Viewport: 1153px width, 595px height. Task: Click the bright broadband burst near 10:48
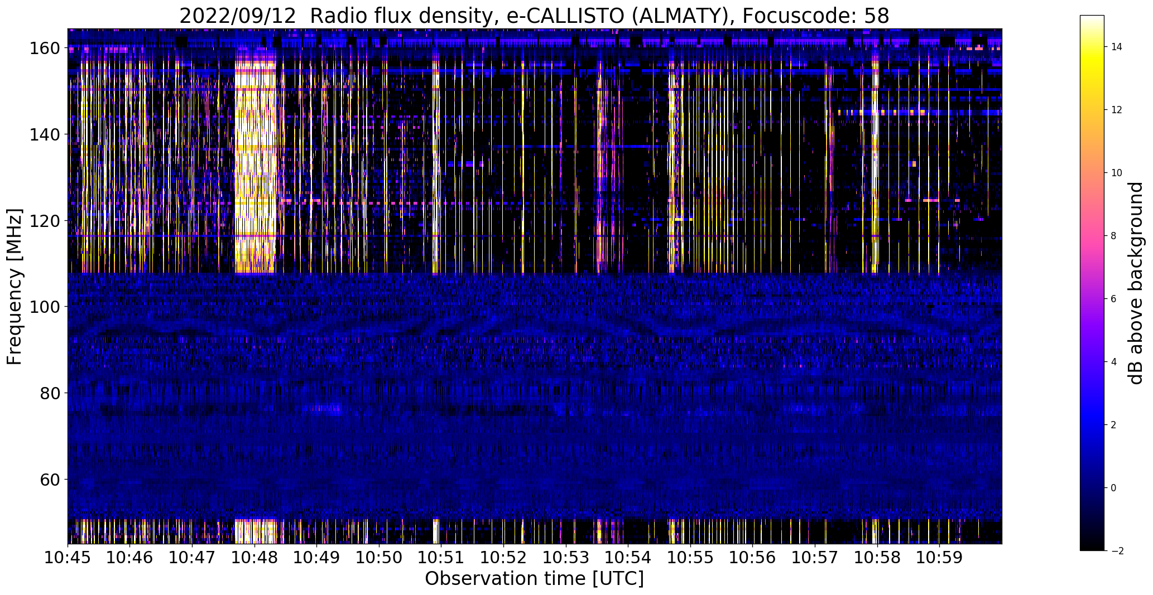[x=256, y=167]
